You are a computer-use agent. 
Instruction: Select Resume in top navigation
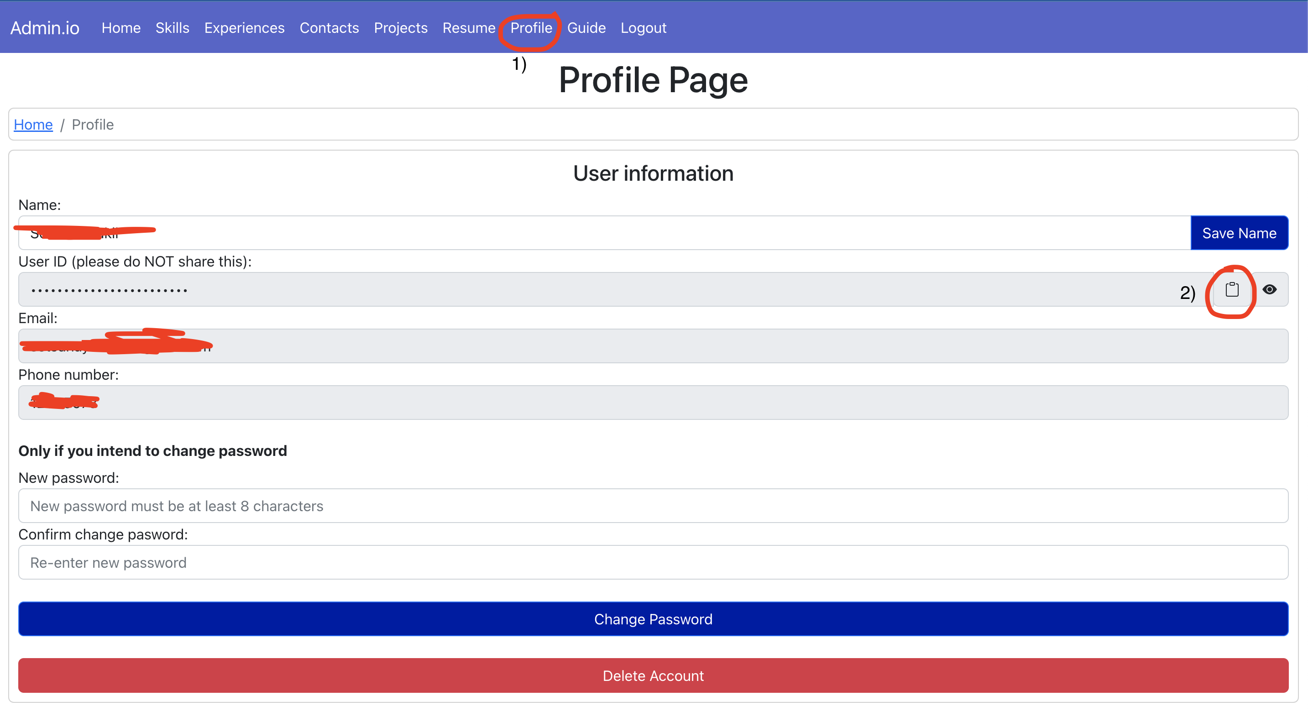pyautogui.click(x=469, y=28)
